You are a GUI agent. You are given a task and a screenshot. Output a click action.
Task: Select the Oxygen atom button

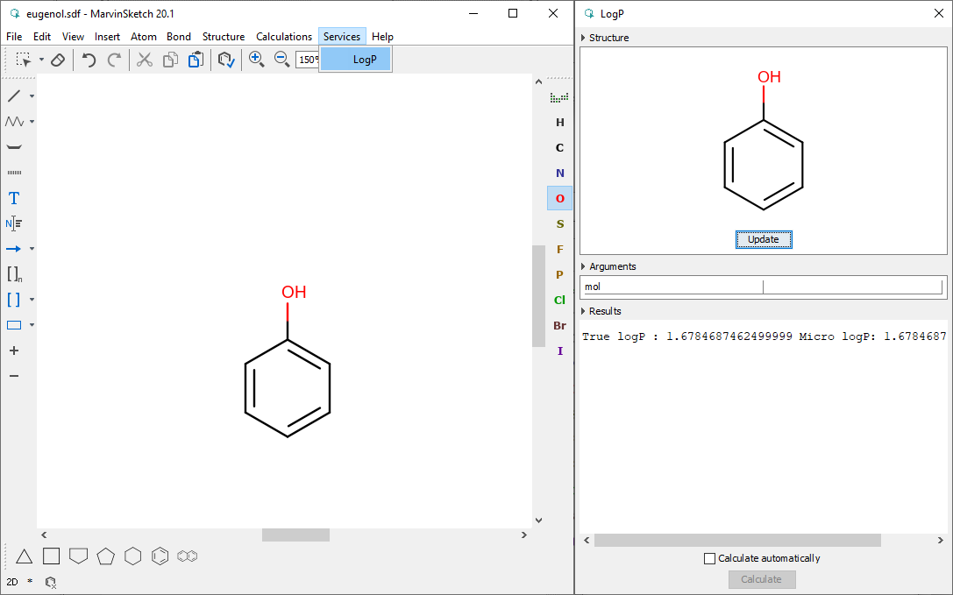559,199
